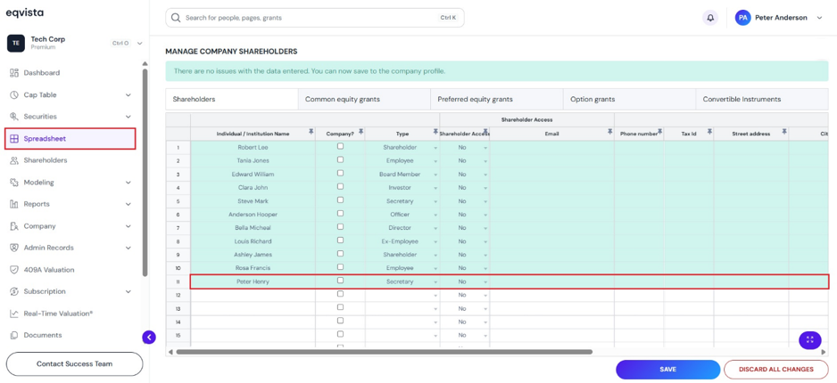Image resolution: width=837 pixels, height=383 pixels.
Task: Open Type dropdown for Louis Richard
Action: pyautogui.click(x=435, y=242)
